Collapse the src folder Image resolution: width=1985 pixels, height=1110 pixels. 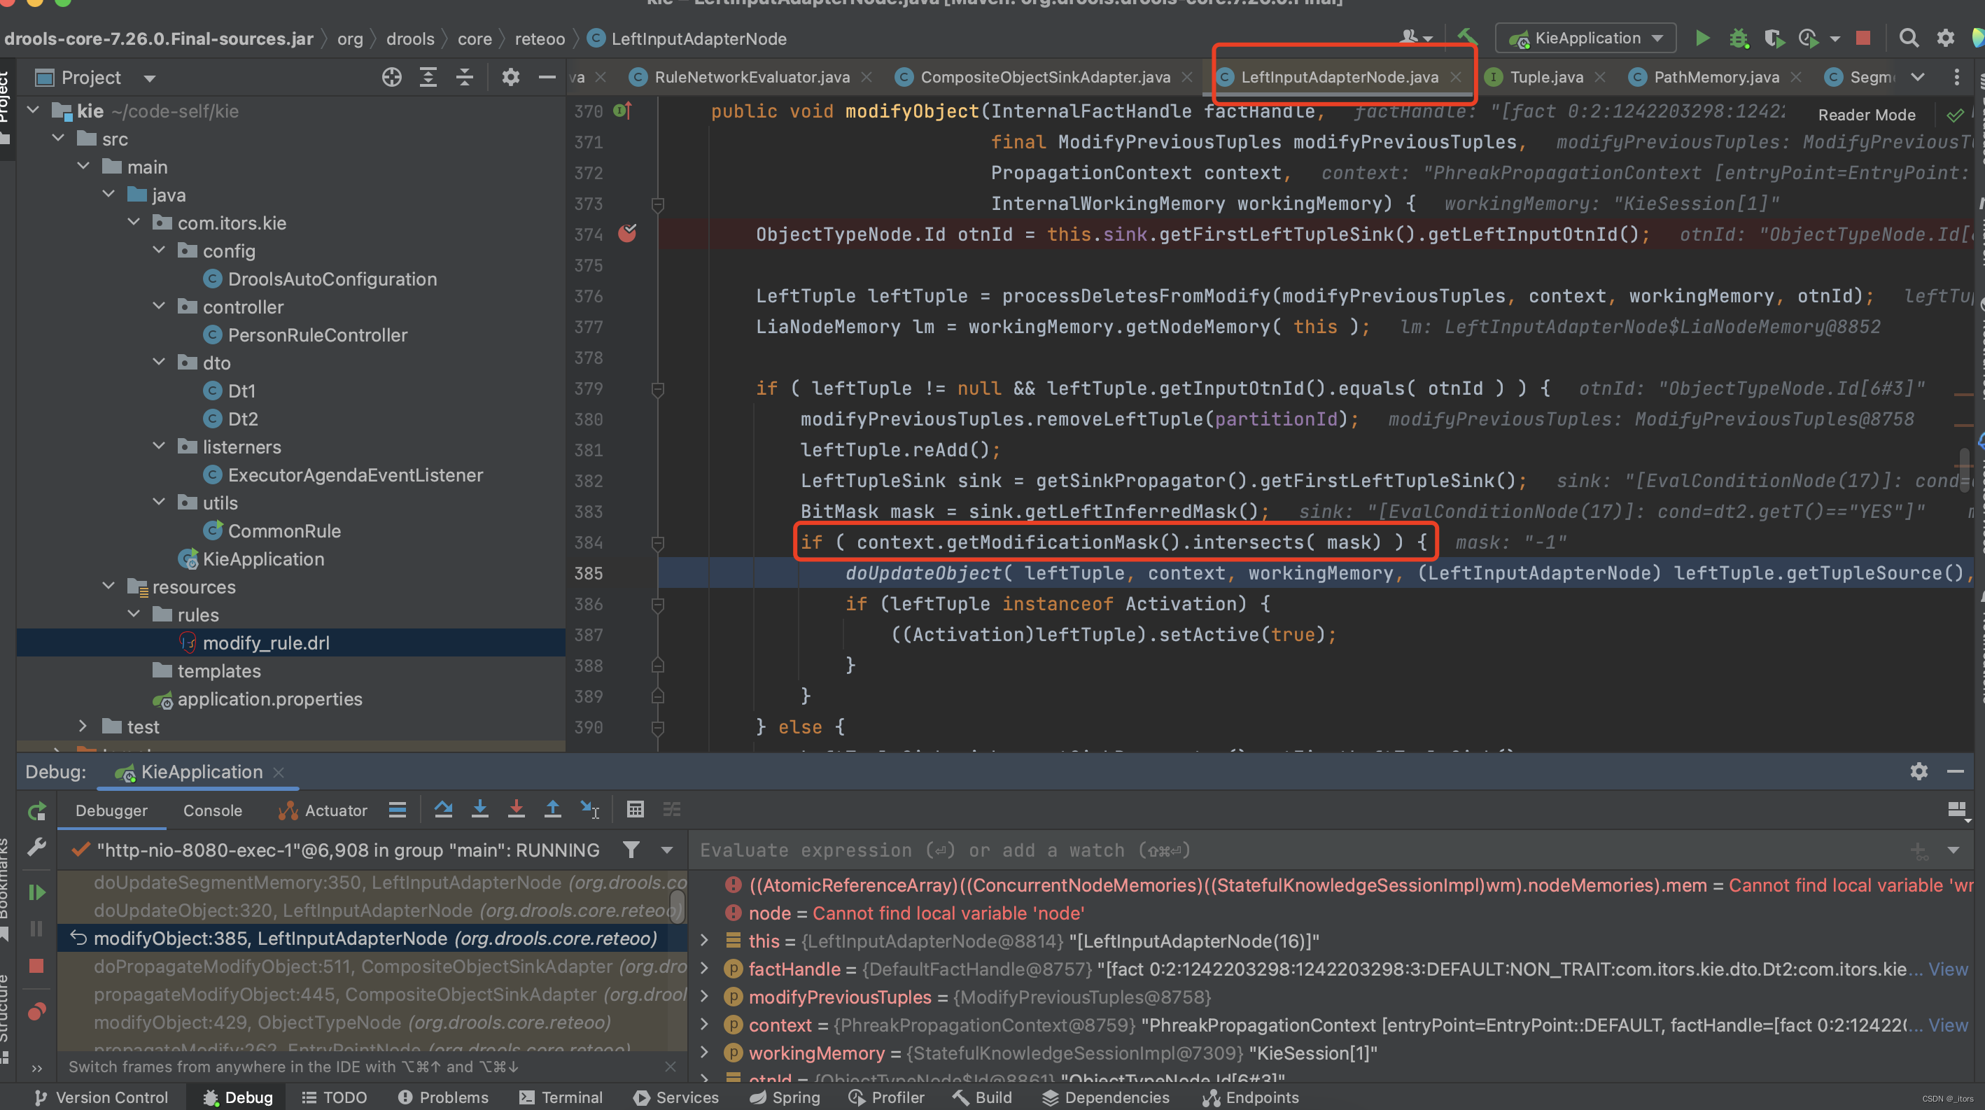pyautogui.click(x=59, y=139)
